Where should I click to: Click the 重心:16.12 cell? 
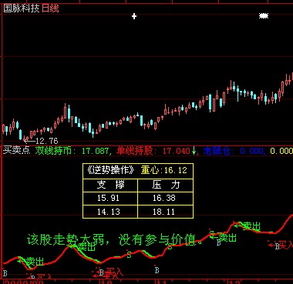click(x=163, y=170)
